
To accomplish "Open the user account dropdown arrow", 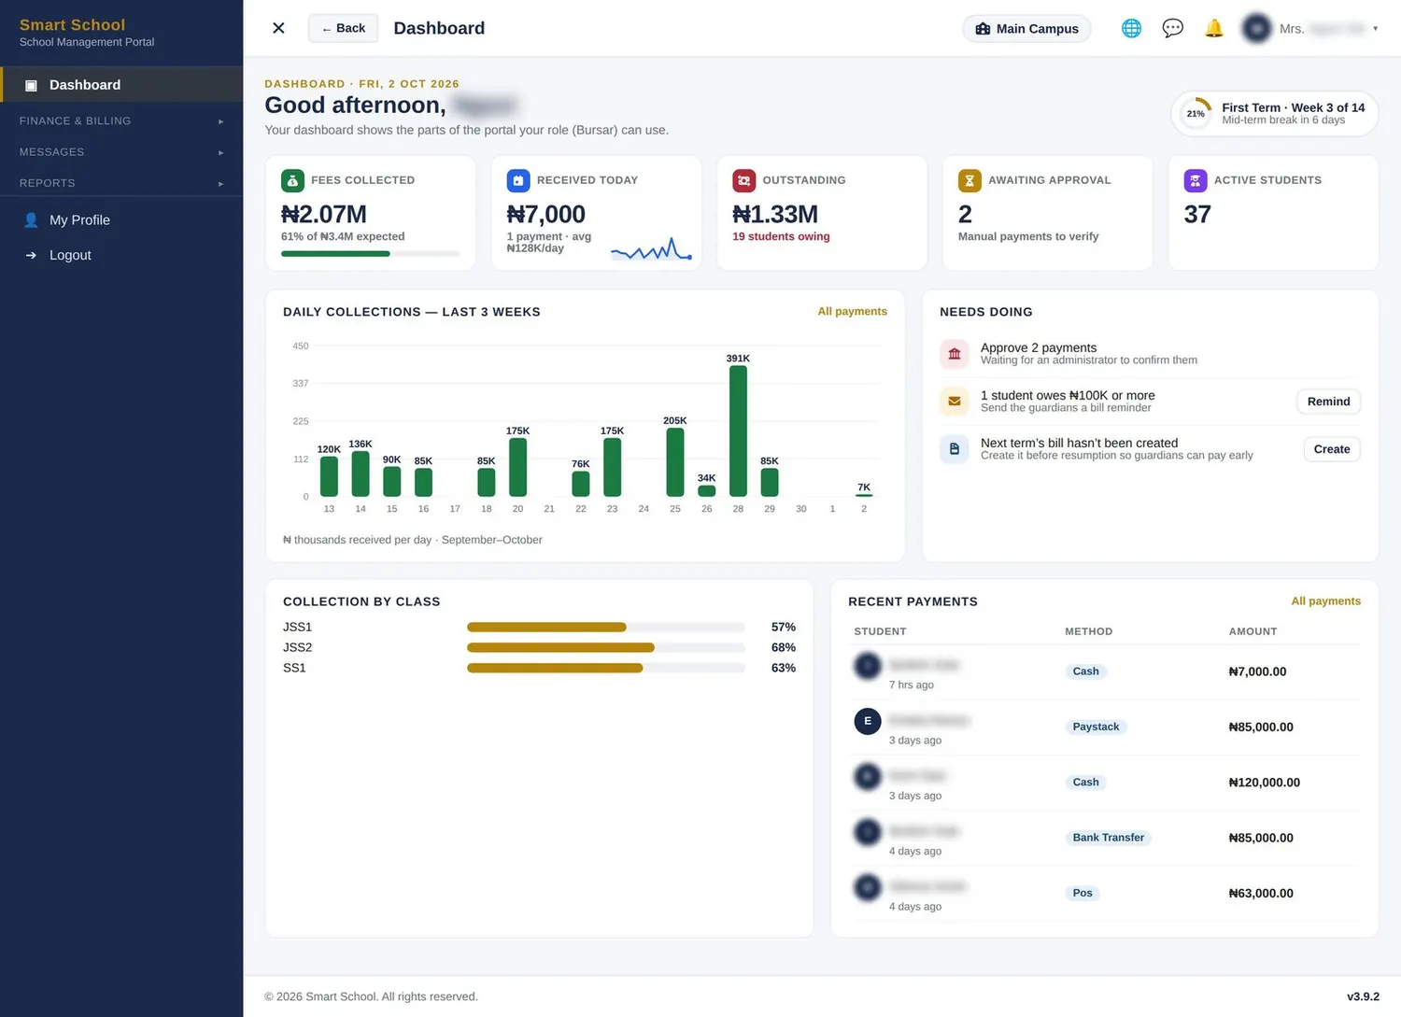I will pyautogui.click(x=1375, y=29).
